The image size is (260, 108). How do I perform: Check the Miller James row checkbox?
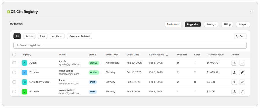pyautogui.click(x=14, y=72)
